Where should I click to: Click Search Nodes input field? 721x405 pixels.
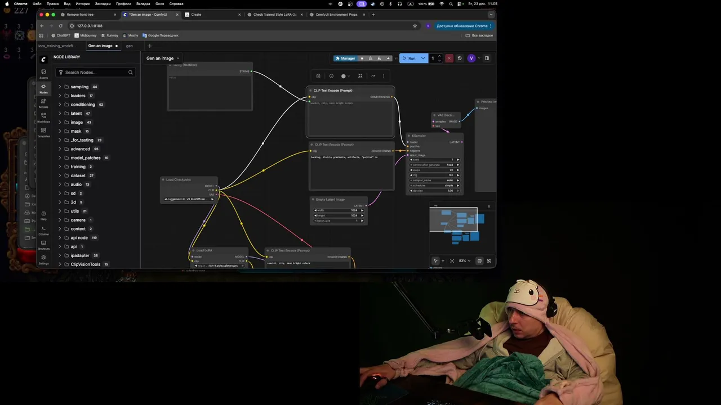(96, 72)
